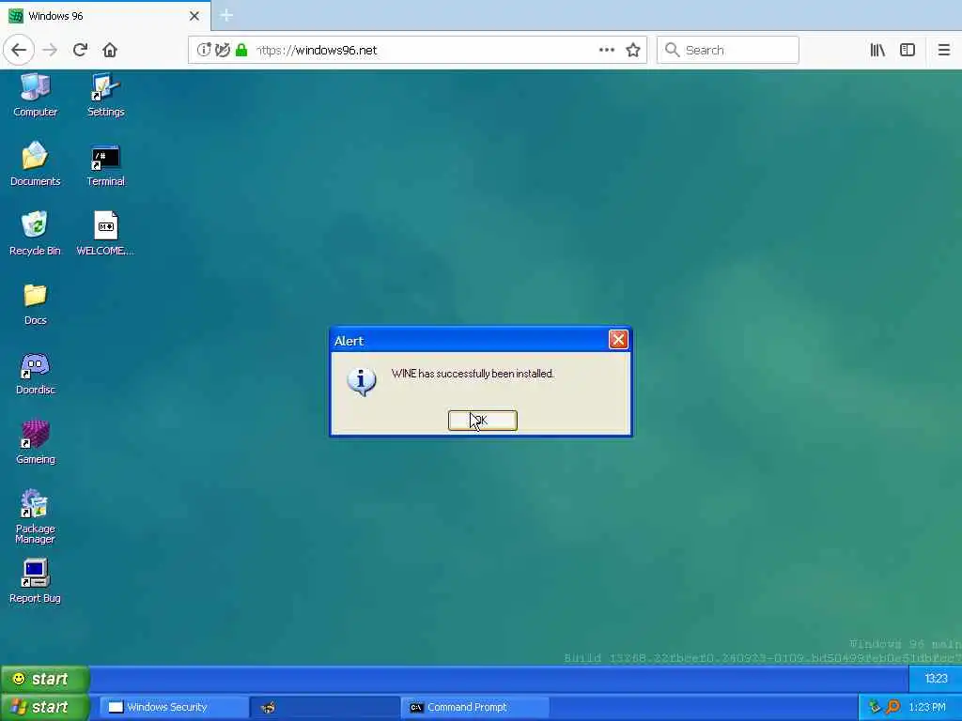Reload the windows96.net page

[81, 50]
